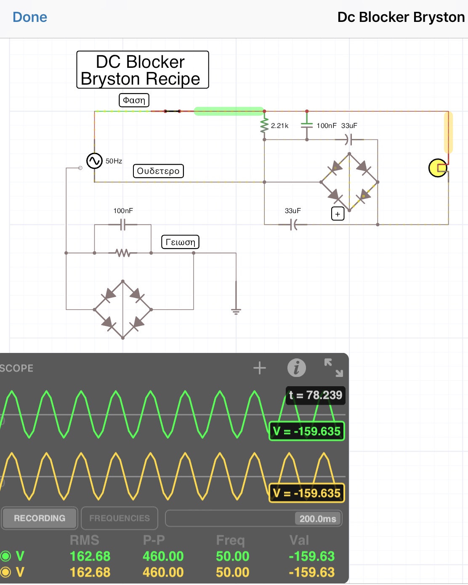The height and width of the screenshot is (585, 468).
Task: Select the 2.21k resistor
Action: pyautogui.click(x=264, y=126)
